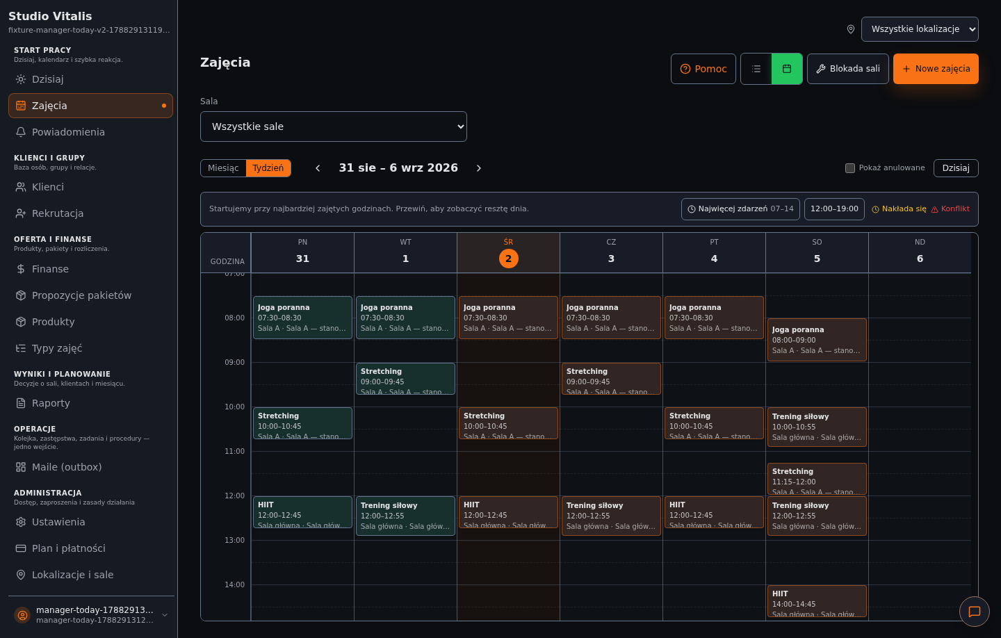The height and width of the screenshot is (638, 1001).
Task: Open Maile (outbox)
Action: pyautogui.click(x=90, y=467)
